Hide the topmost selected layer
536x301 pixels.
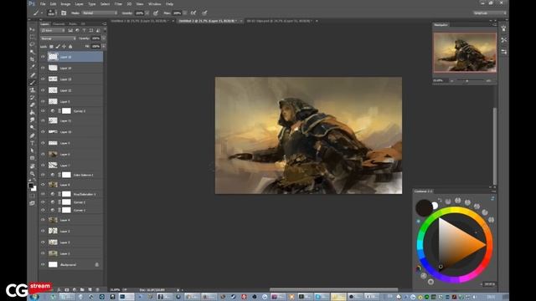point(43,57)
